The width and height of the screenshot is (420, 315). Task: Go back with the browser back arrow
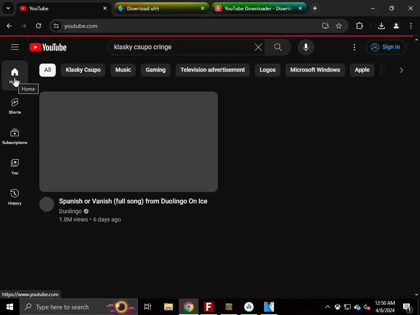(9, 26)
